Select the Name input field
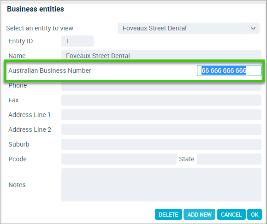 tap(161, 55)
